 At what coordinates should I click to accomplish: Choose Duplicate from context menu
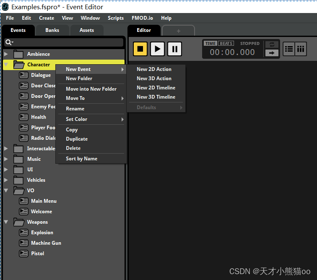coord(91,139)
